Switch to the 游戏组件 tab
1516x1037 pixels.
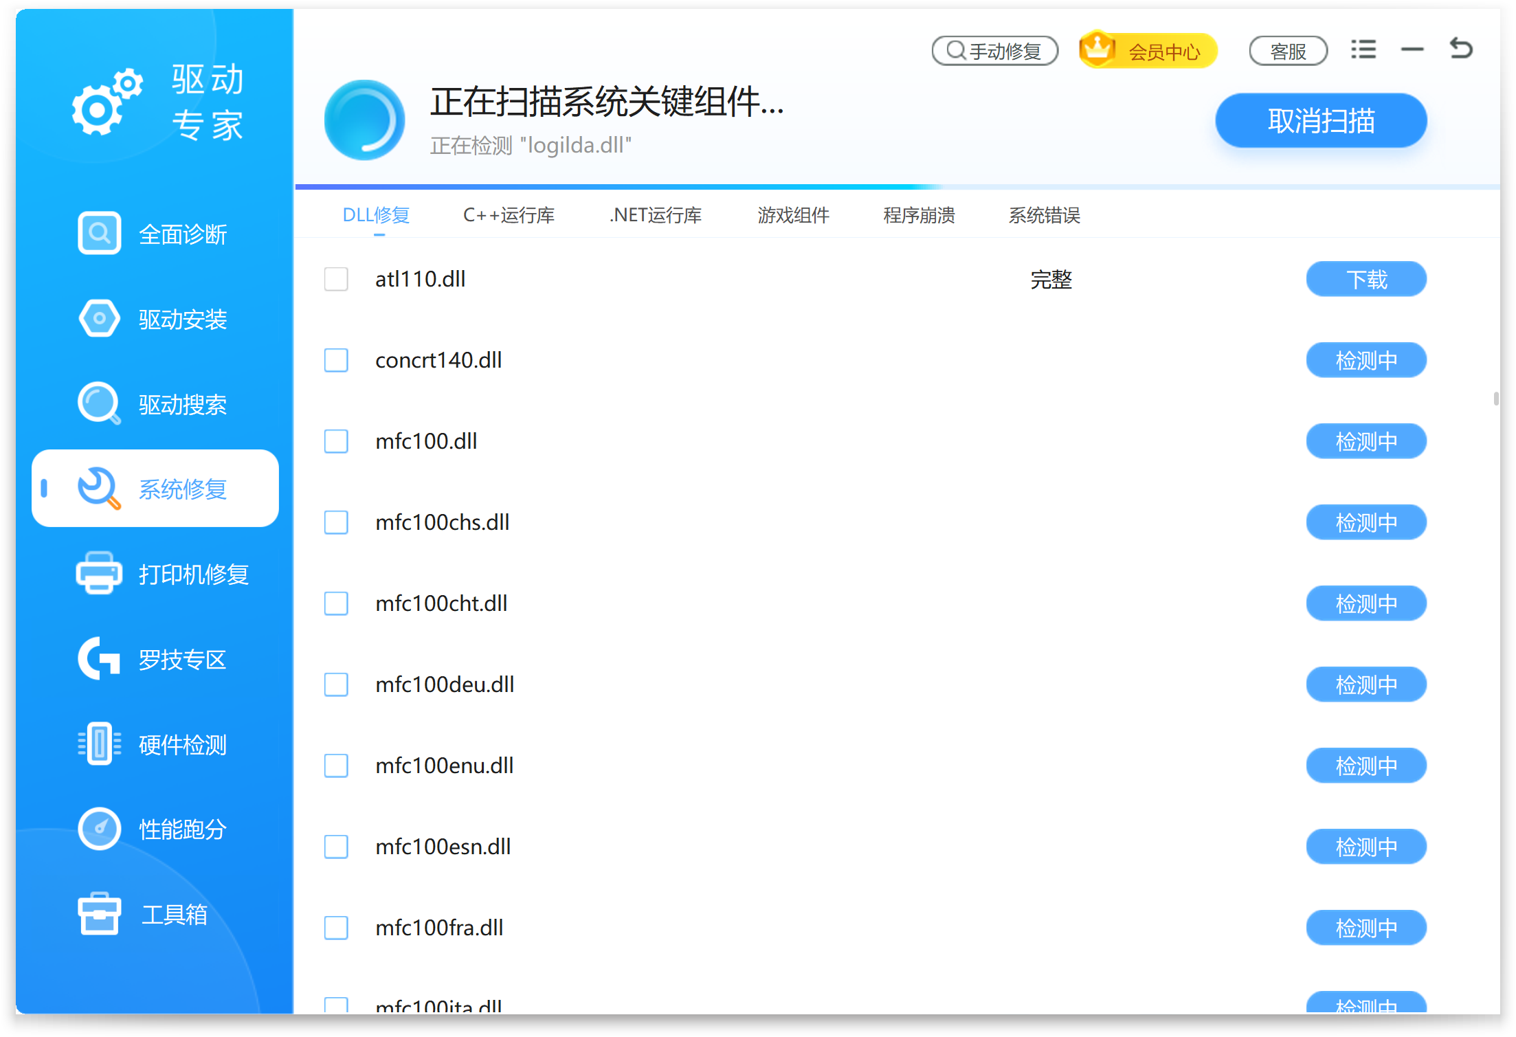coord(794,215)
